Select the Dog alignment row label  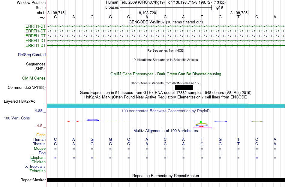click(x=42, y=153)
